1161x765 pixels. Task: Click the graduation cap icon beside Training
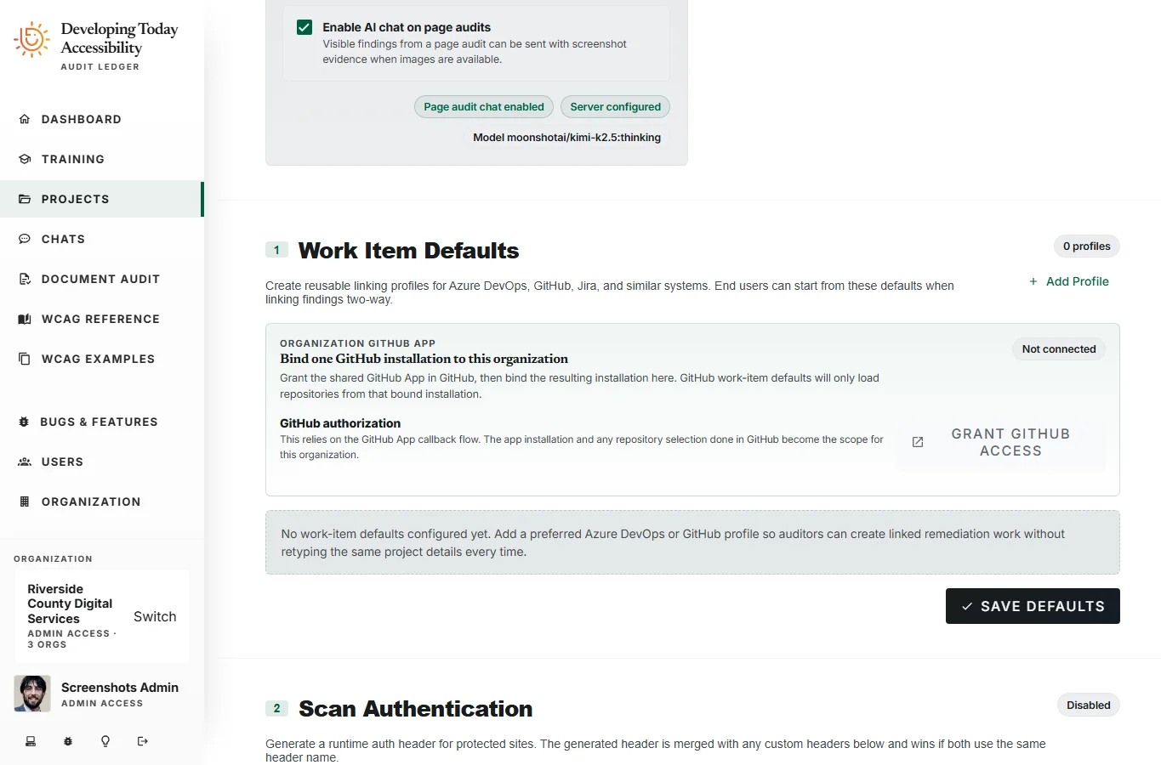(x=25, y=159)
